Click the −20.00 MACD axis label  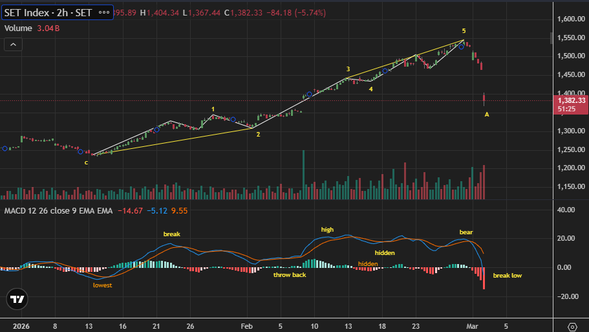[x=568, y=296]
